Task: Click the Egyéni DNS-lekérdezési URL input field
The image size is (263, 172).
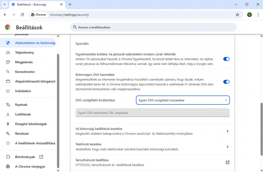Action: pos(152,113)
